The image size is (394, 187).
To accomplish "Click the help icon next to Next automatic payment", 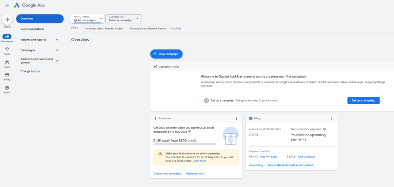I will coord(324,129).
